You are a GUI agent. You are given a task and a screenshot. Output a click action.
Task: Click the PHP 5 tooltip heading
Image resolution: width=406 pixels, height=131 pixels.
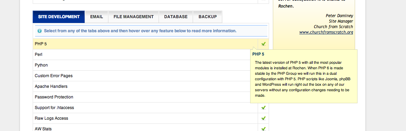click(258, 54)
